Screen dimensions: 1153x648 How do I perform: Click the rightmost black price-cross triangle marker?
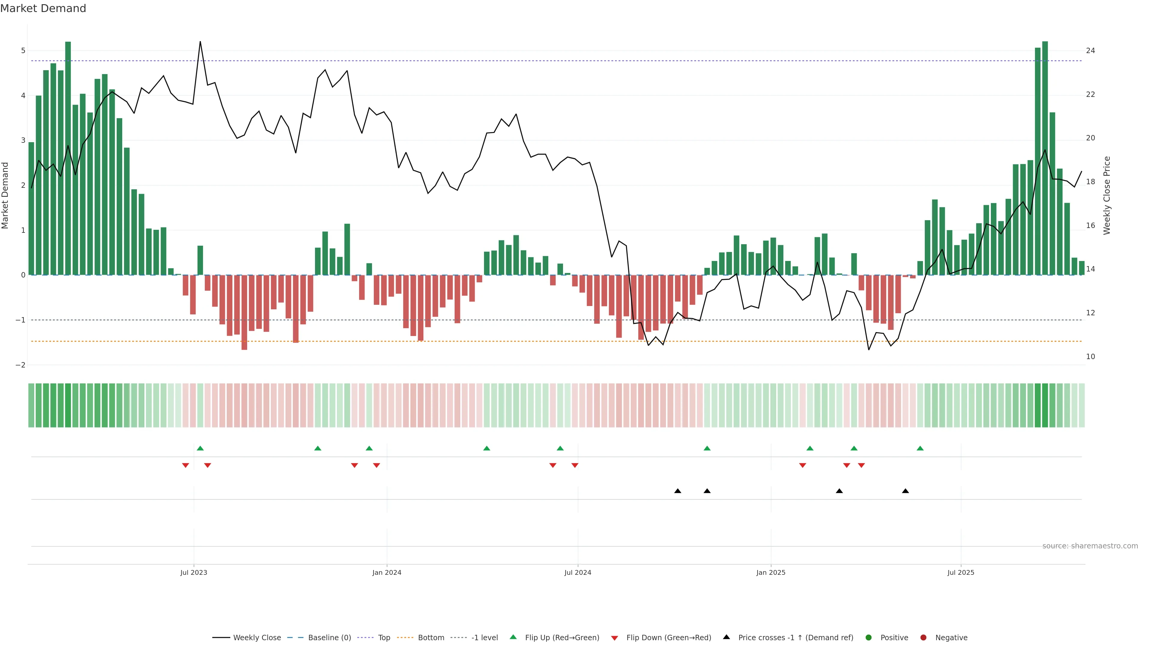point(906,491)
